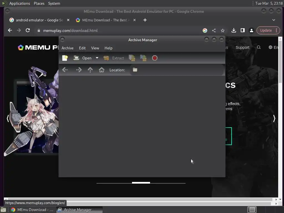Bookmark the page with the star icon
The image size is (284, 213).
coord(223,31)
